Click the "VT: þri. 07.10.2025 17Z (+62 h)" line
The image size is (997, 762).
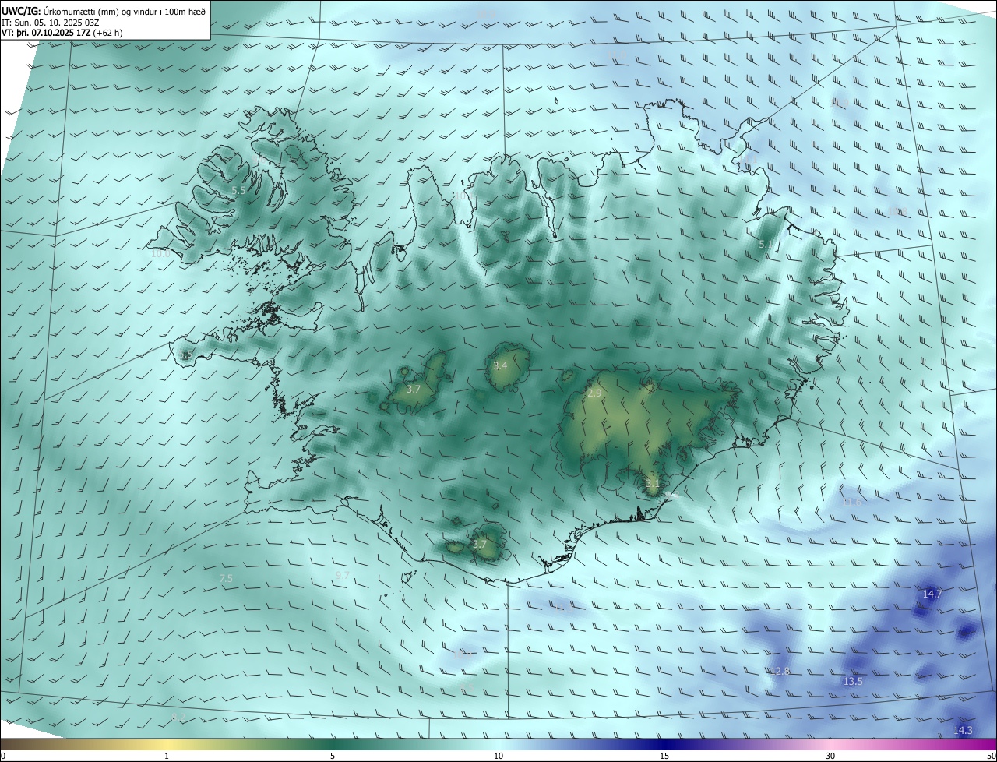[62, 33]
